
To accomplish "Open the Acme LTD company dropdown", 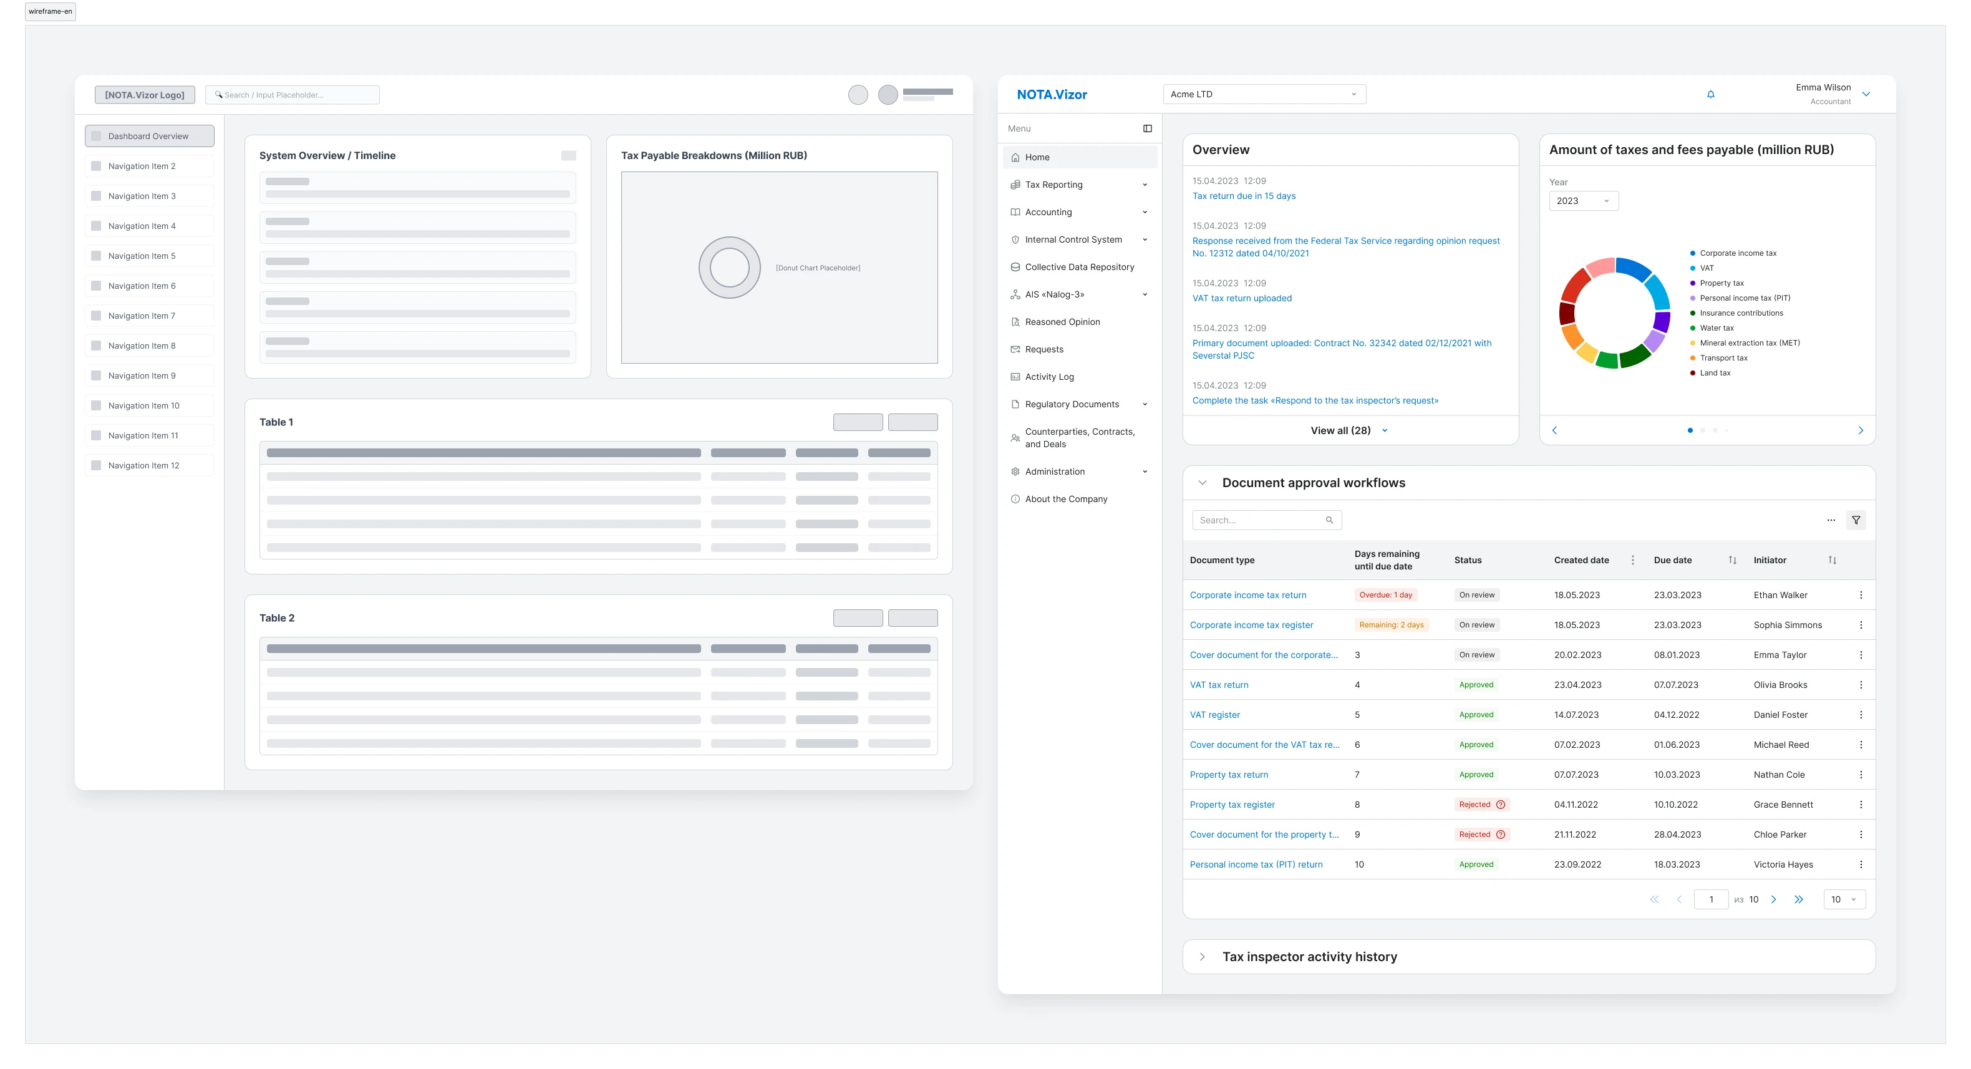I will (1264, 94).
